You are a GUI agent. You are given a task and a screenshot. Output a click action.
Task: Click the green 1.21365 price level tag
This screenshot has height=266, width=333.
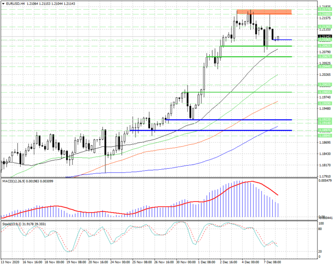325,26
